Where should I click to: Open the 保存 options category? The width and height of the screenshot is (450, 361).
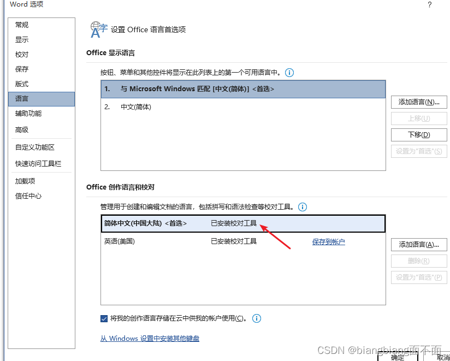42,69
